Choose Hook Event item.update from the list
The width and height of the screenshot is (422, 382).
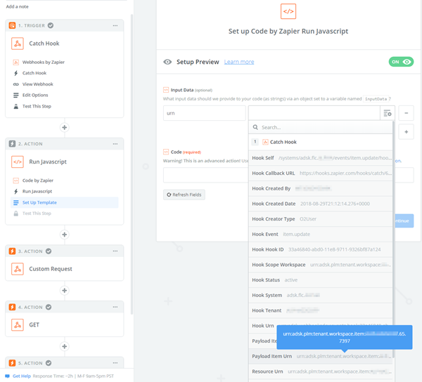(321, 235)
